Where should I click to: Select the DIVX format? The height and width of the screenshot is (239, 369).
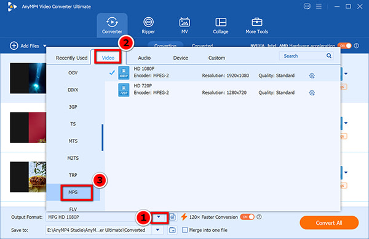73,90
